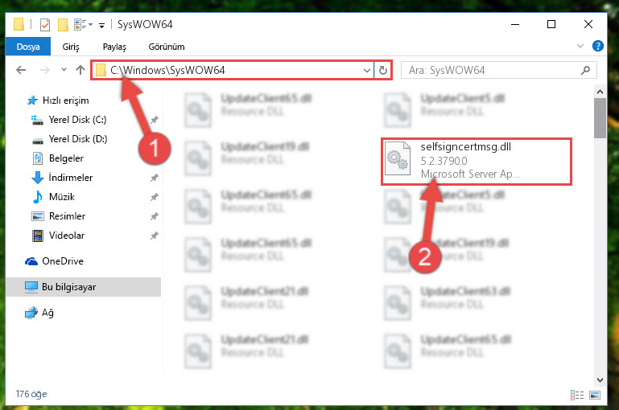Expand the address bar history dropdown
Viewport: 619px width, 410px height.
(x=367, y=71)
